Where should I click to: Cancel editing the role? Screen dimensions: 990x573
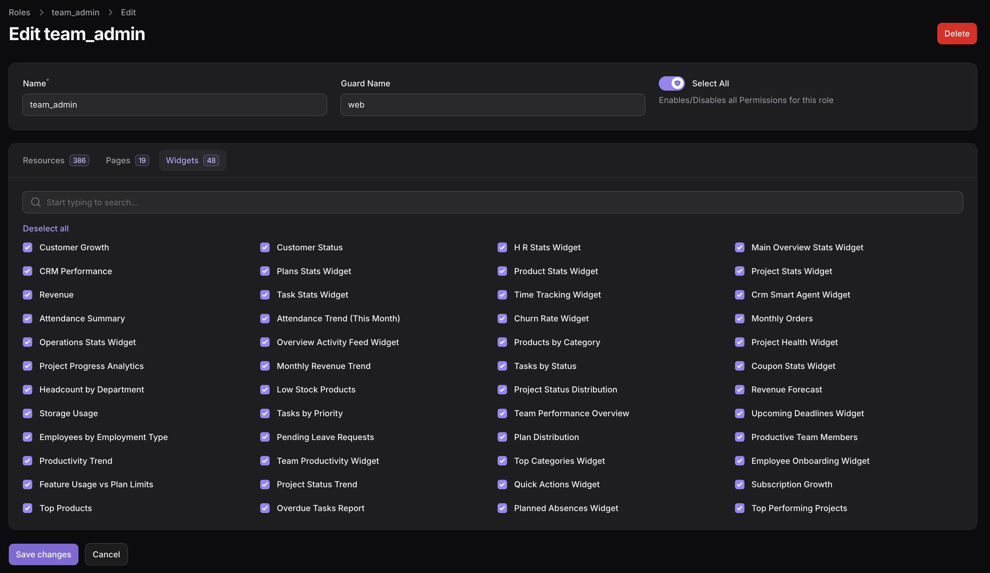[x=106, y=554]
